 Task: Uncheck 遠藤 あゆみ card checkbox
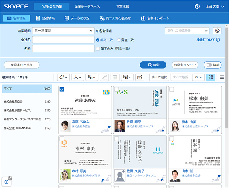click(62, 89)
